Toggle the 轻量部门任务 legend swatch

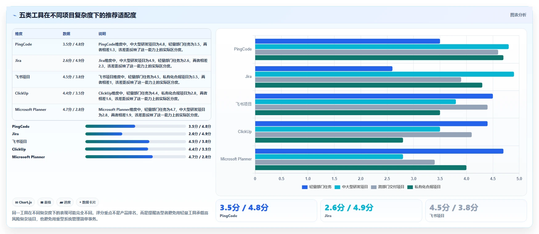coord(305,187)
